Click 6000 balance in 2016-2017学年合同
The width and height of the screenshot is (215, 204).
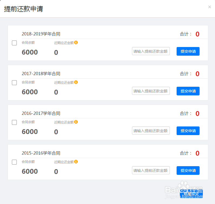(30, 132)
